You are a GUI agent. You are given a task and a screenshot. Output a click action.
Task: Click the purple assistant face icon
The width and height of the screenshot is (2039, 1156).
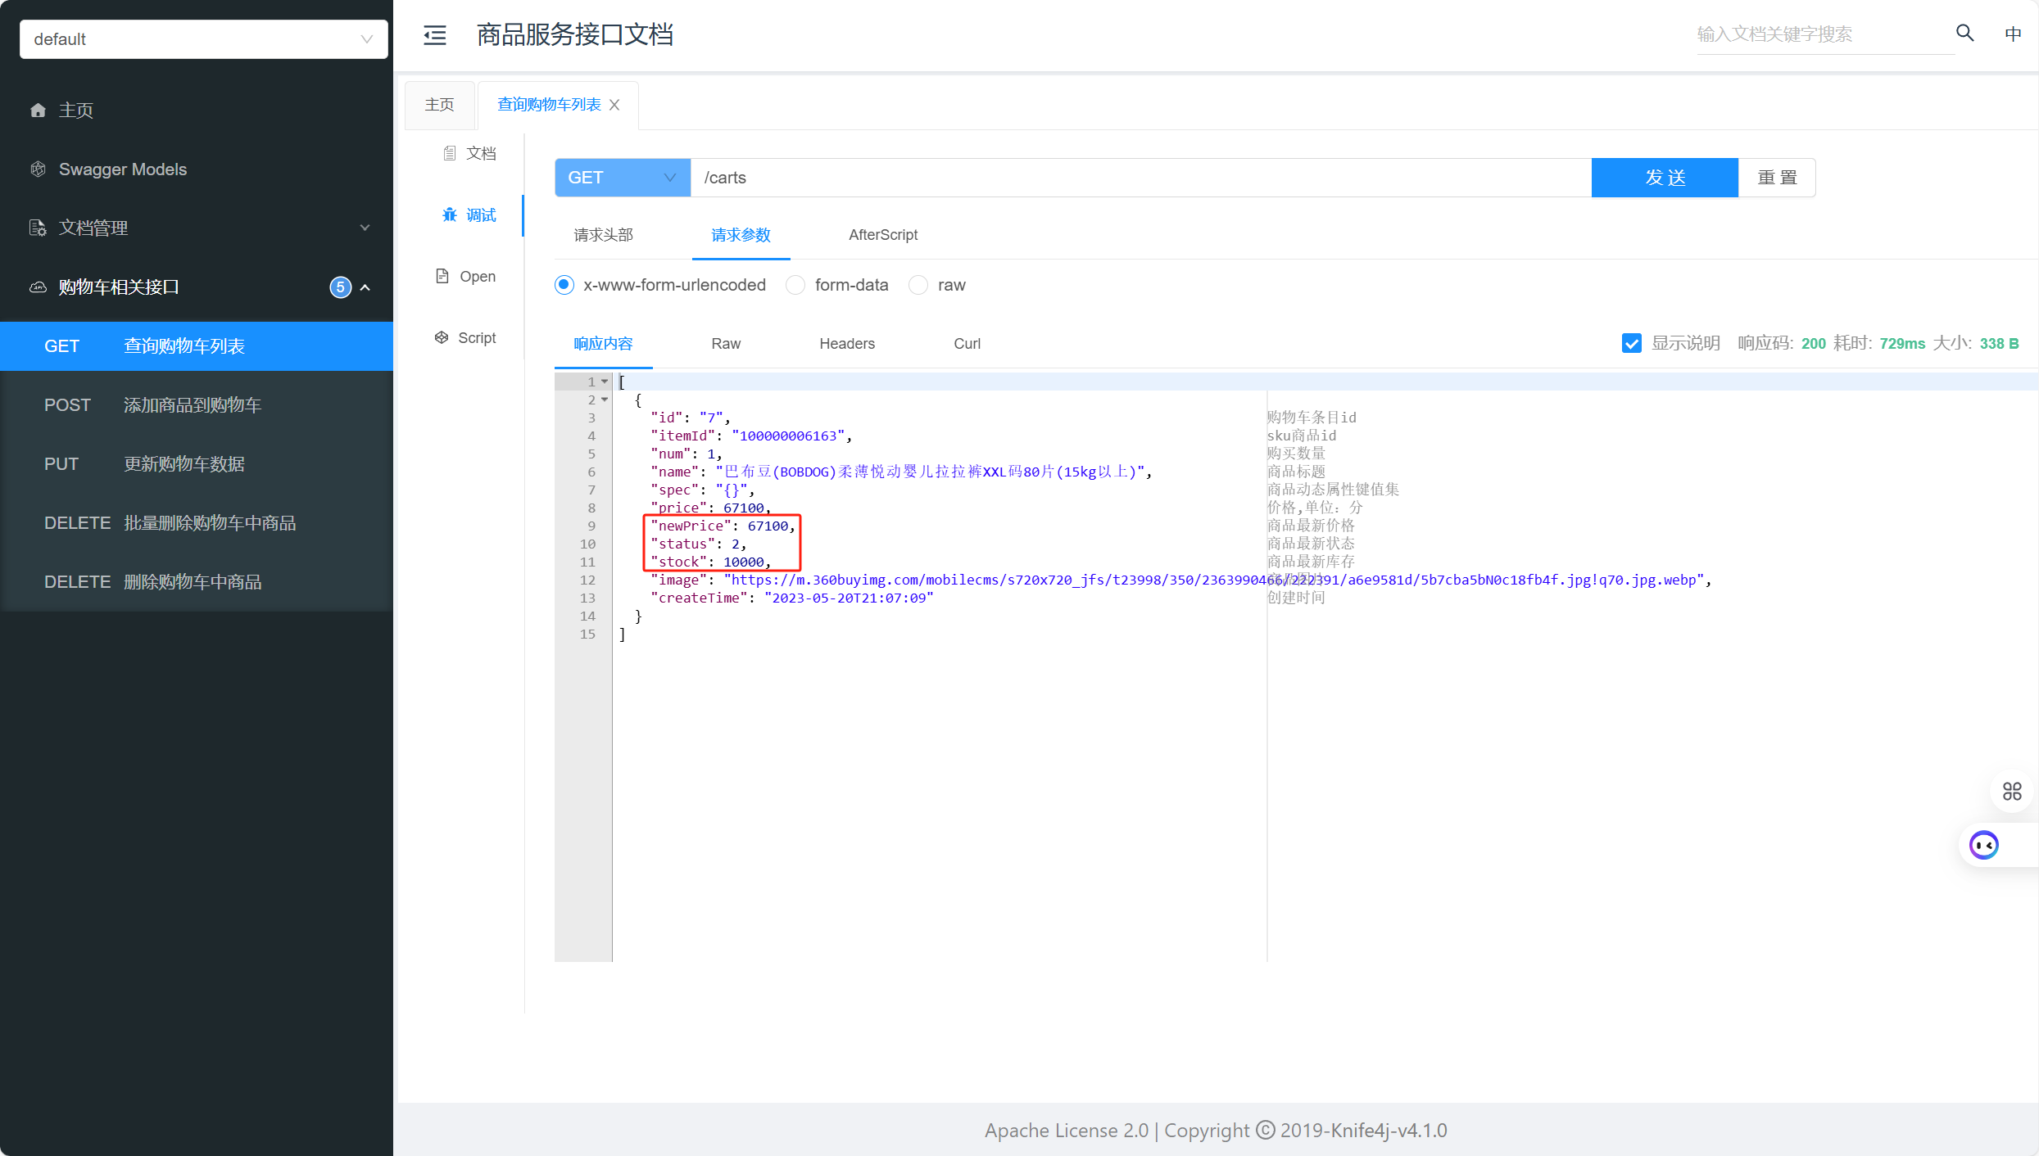click(1983, 844)
